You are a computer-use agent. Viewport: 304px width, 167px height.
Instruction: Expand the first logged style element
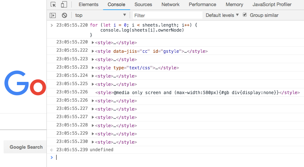coord(93,43)
